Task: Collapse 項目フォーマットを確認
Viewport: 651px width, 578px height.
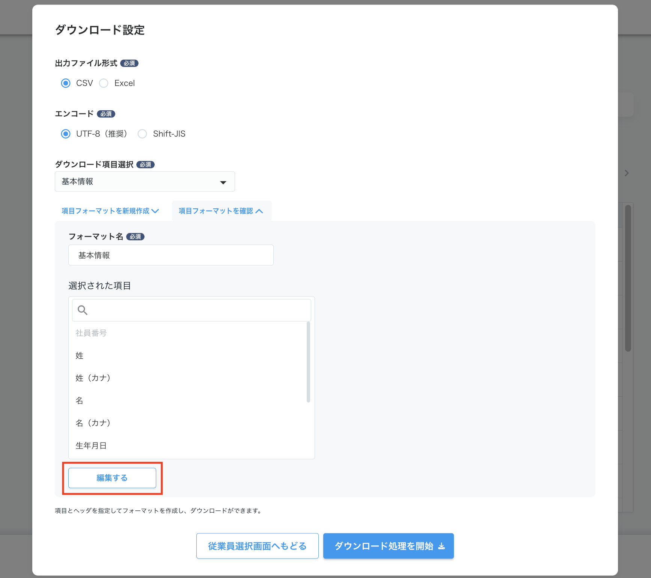Action: tap(221, 211)
